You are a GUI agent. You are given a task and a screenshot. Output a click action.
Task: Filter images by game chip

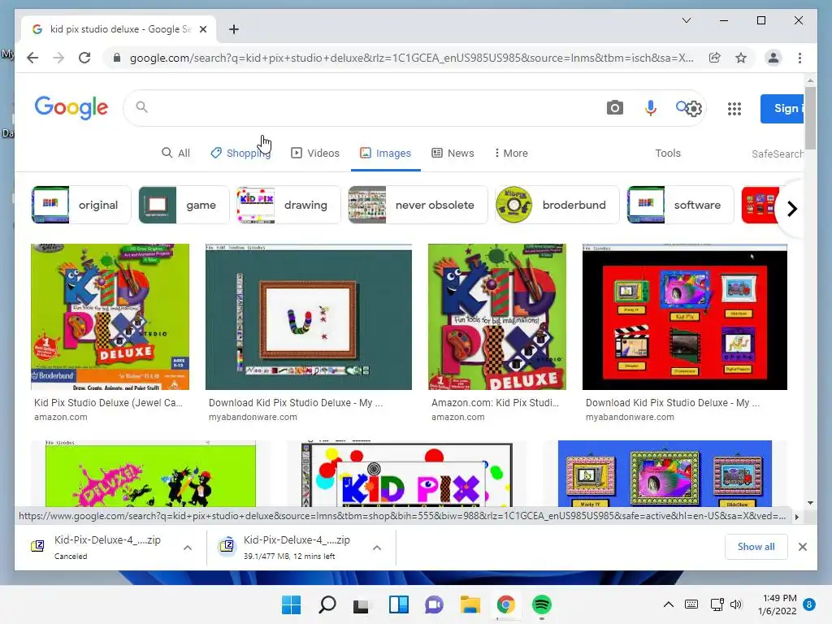(184, 205)
